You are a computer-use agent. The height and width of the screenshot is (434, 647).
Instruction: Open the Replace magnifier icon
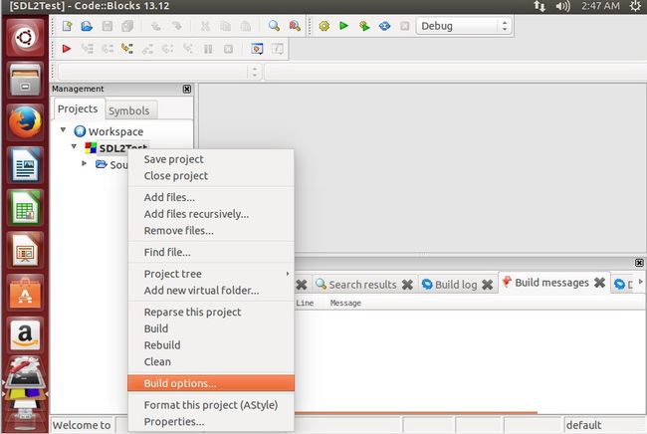(x=295, y=26)
